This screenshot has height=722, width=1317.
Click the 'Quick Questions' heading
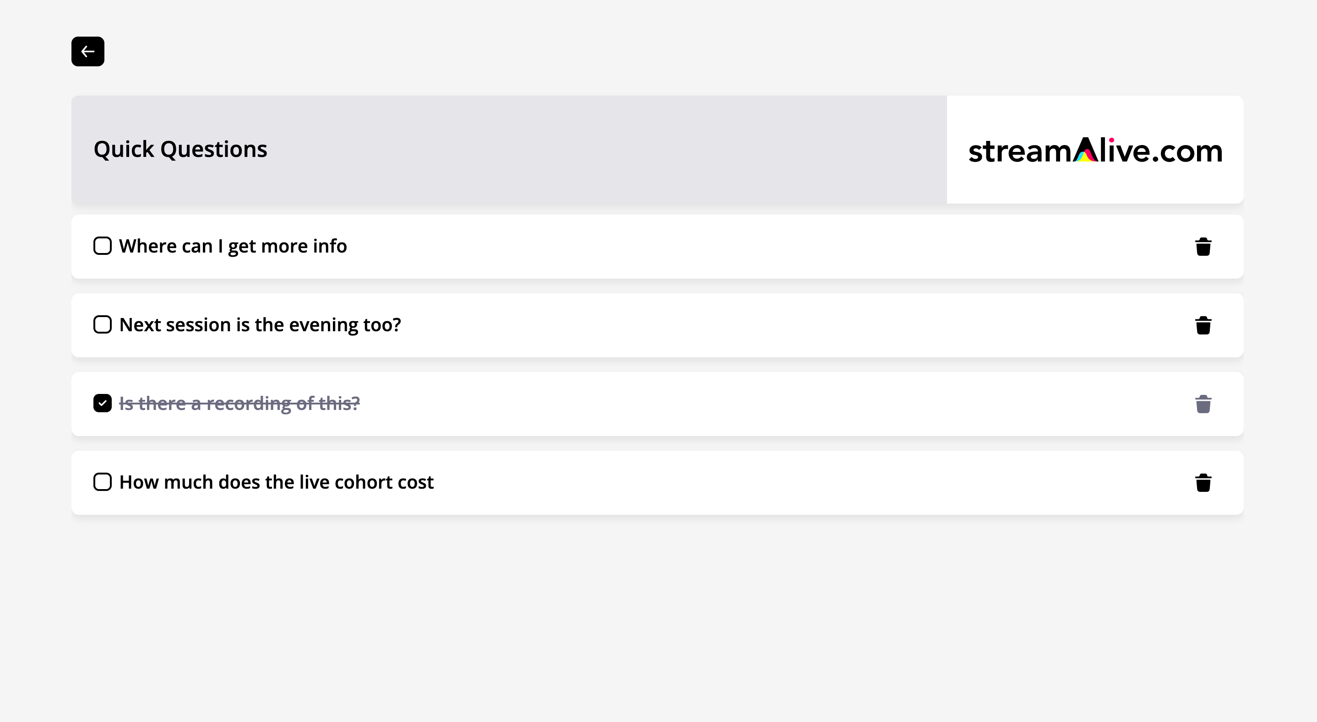(180, 149)
